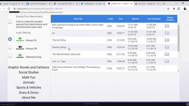Click book title Feliz dia de Gracias, Gus!

coord(76,68)
